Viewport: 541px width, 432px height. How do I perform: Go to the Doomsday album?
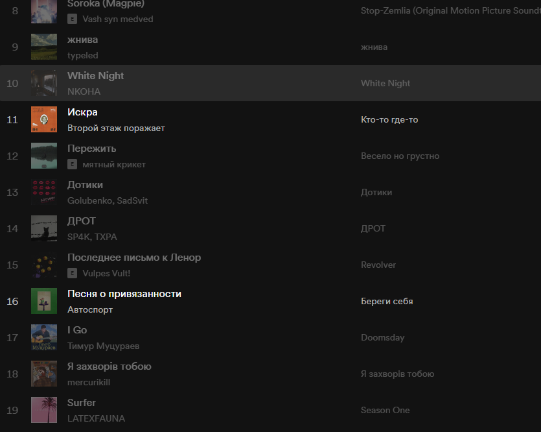(x=382, y=337)
